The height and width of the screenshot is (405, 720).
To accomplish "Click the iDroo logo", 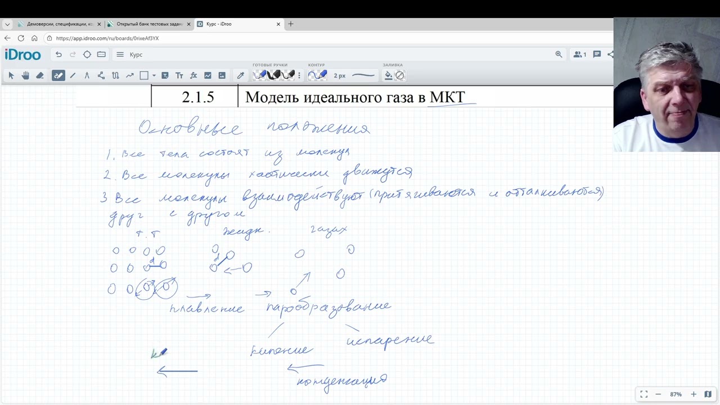I will 22,55.
